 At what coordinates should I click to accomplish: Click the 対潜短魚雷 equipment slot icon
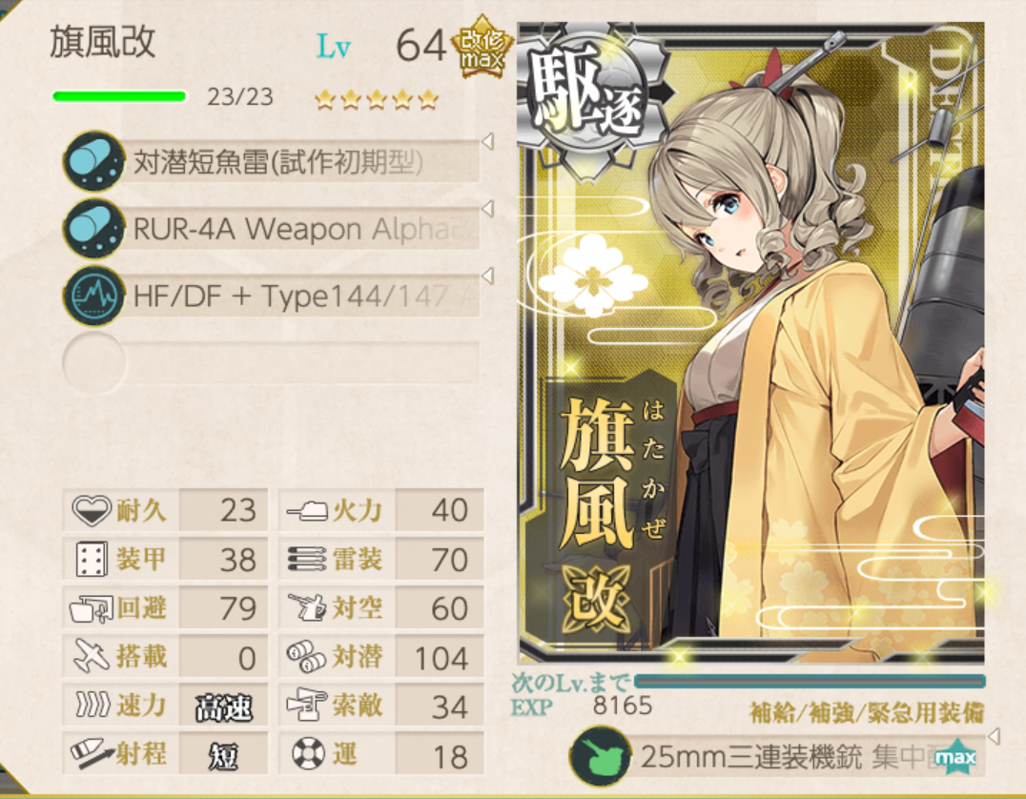93,161
